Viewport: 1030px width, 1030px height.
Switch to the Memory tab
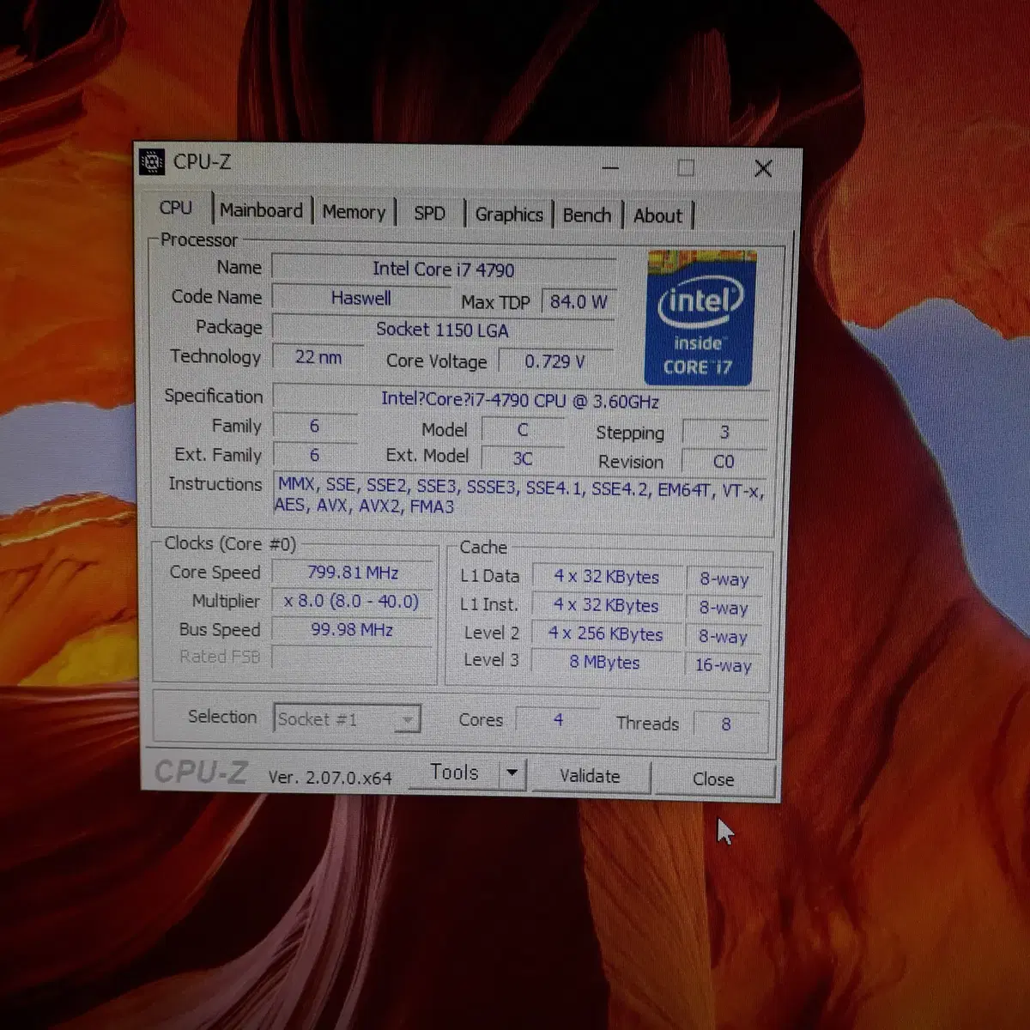pyautogui.click(x=354, y=212)
